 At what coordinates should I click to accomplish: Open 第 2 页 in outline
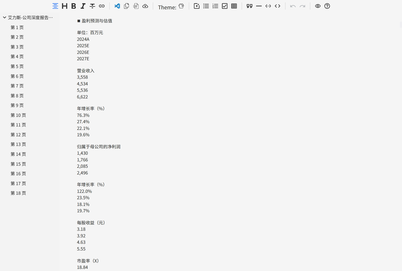(x=17, y=37)
